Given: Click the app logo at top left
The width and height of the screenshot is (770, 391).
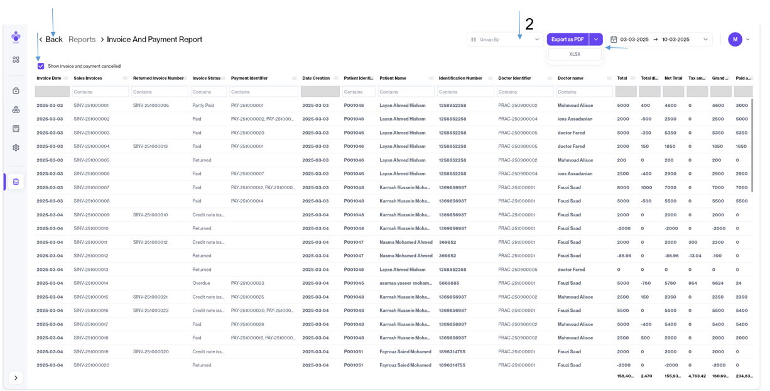Looking at the screenshot, I should (16, 37).
